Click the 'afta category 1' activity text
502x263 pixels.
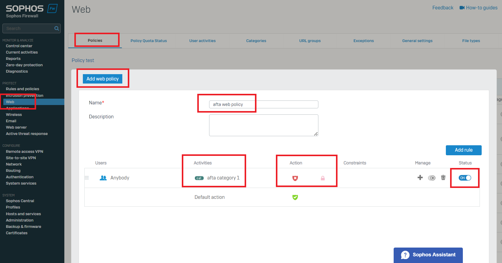tap(223, 178)
